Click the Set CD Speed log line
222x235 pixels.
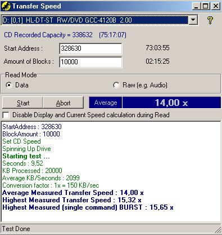point(21,141)
